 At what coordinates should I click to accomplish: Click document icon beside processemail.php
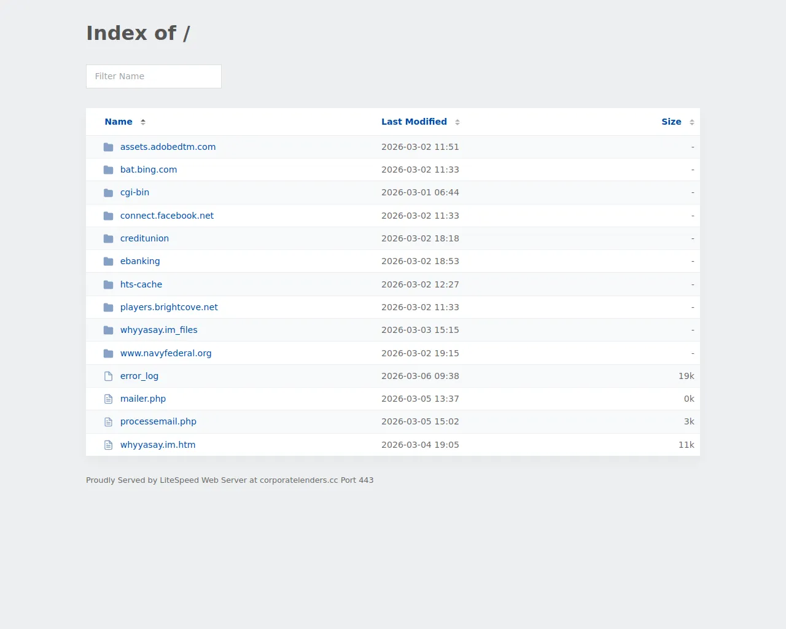click(x=109, y=422)
